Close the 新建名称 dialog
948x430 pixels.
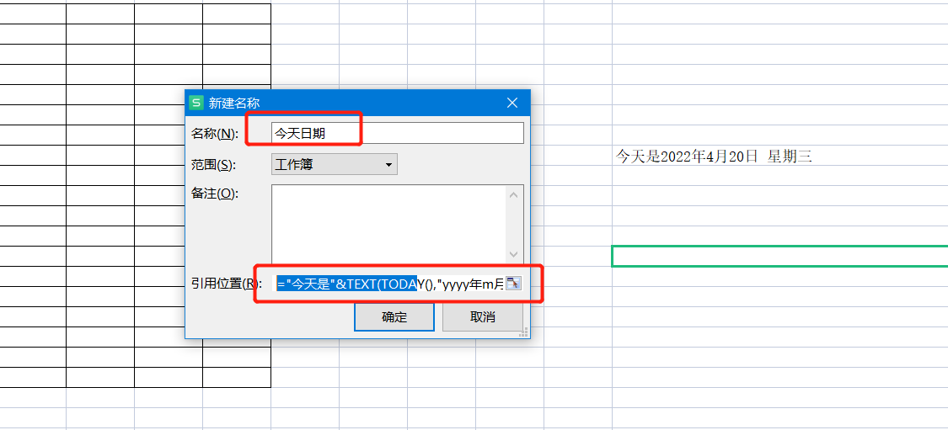512,103
